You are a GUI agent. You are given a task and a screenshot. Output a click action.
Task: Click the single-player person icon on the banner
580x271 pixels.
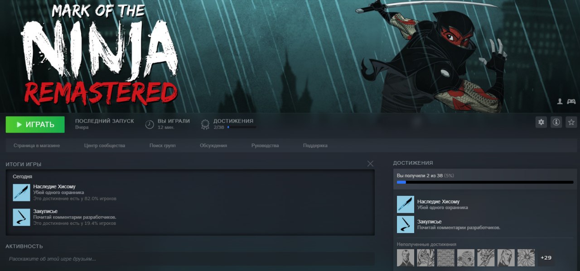(560, 102)
